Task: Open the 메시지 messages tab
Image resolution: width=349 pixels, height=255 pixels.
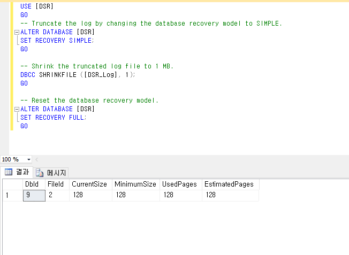Action: (x=51, y=173)
